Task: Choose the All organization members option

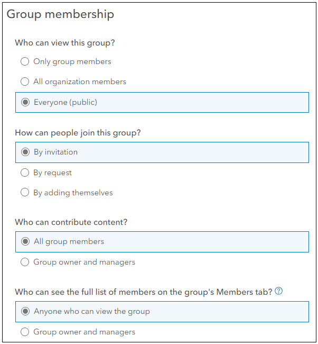Action: pos(25,82)
